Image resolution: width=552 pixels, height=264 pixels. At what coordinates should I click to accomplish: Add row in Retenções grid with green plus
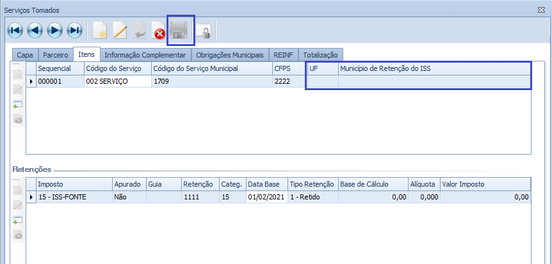coord(18,221)
